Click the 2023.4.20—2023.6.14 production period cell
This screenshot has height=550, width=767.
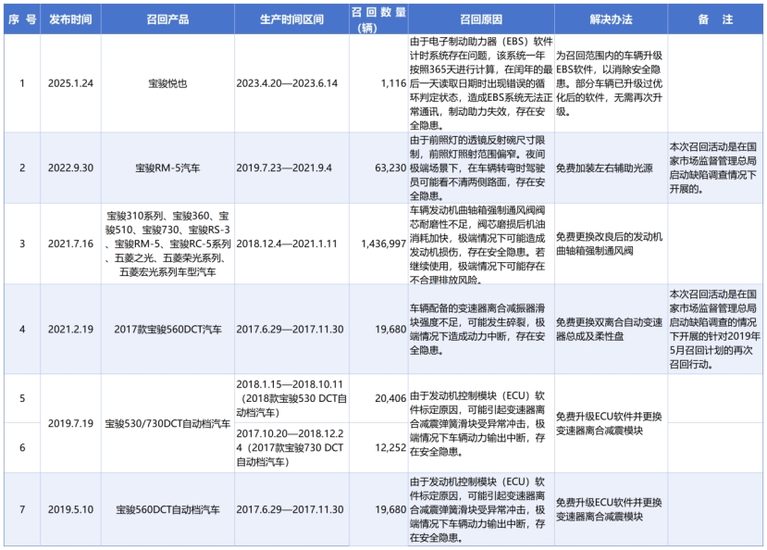291,83
